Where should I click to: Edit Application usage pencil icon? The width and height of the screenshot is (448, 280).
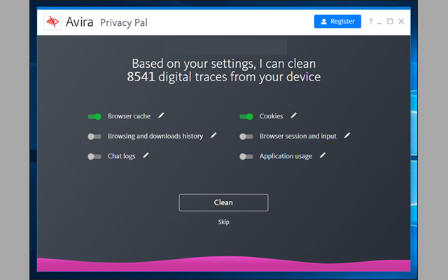click(323, 155)
